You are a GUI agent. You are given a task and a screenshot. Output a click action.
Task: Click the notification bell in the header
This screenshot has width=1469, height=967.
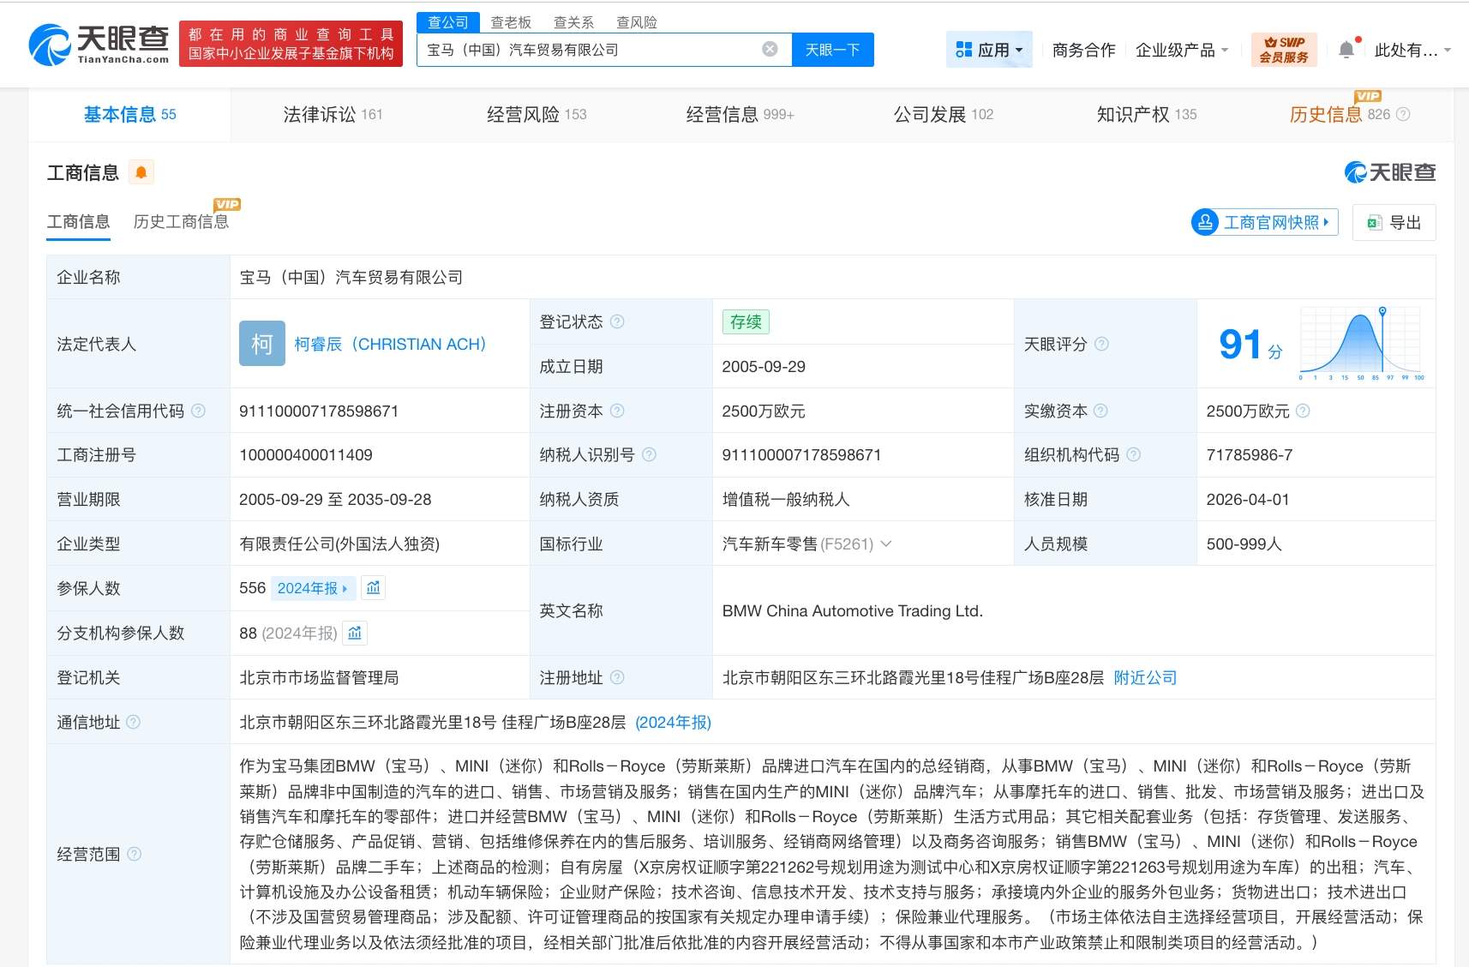click(x=1346, y=50)
